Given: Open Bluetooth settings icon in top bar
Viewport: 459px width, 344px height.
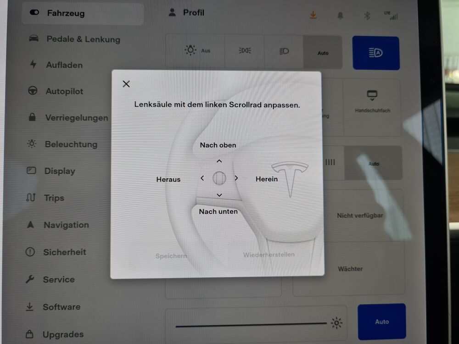Looking at the screenshot, I should pyautogui.click(x=367, y=16).
